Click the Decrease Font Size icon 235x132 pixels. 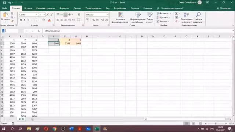[51, 15]
